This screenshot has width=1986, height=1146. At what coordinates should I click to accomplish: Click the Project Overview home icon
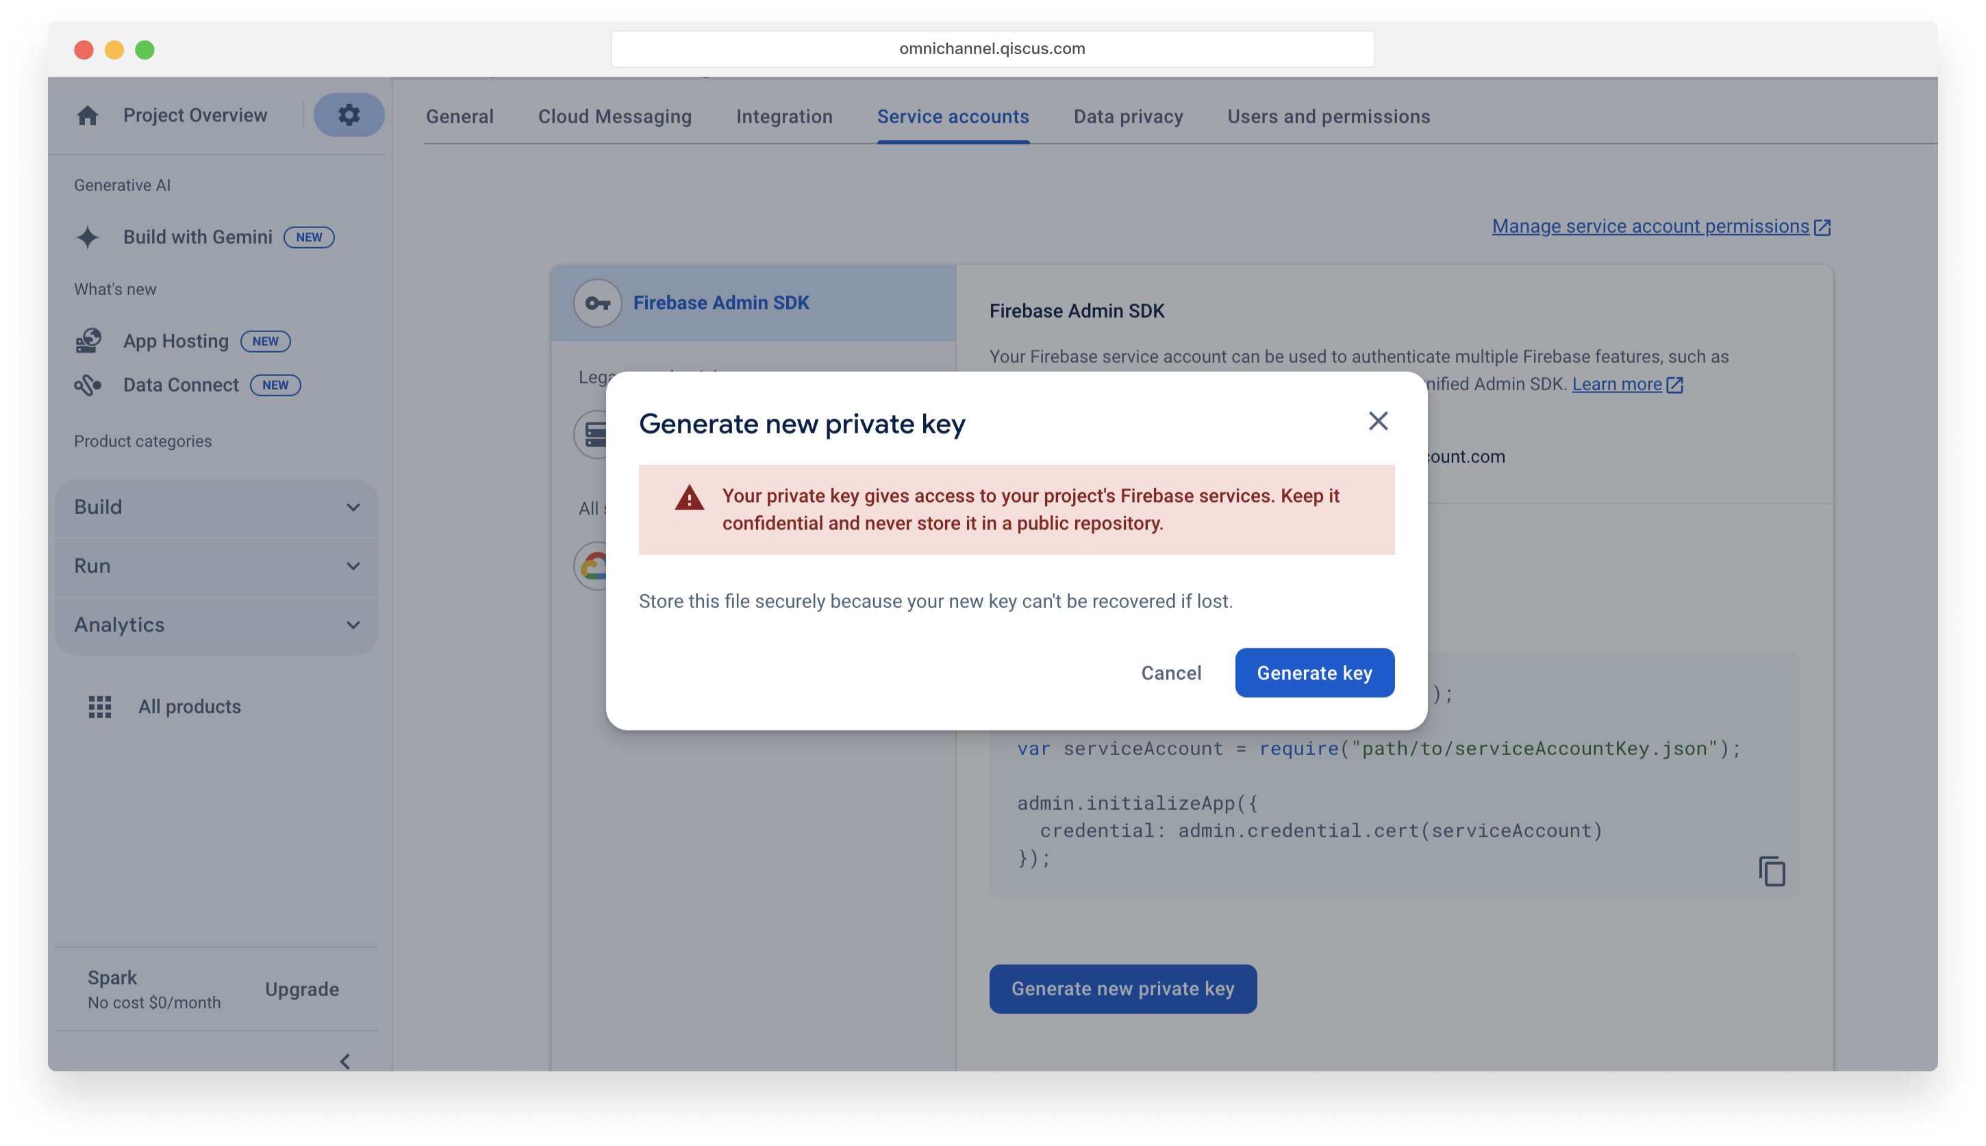coord(88,116)
